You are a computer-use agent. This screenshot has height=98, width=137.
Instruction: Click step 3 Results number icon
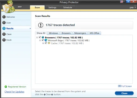tap(4, 28)
